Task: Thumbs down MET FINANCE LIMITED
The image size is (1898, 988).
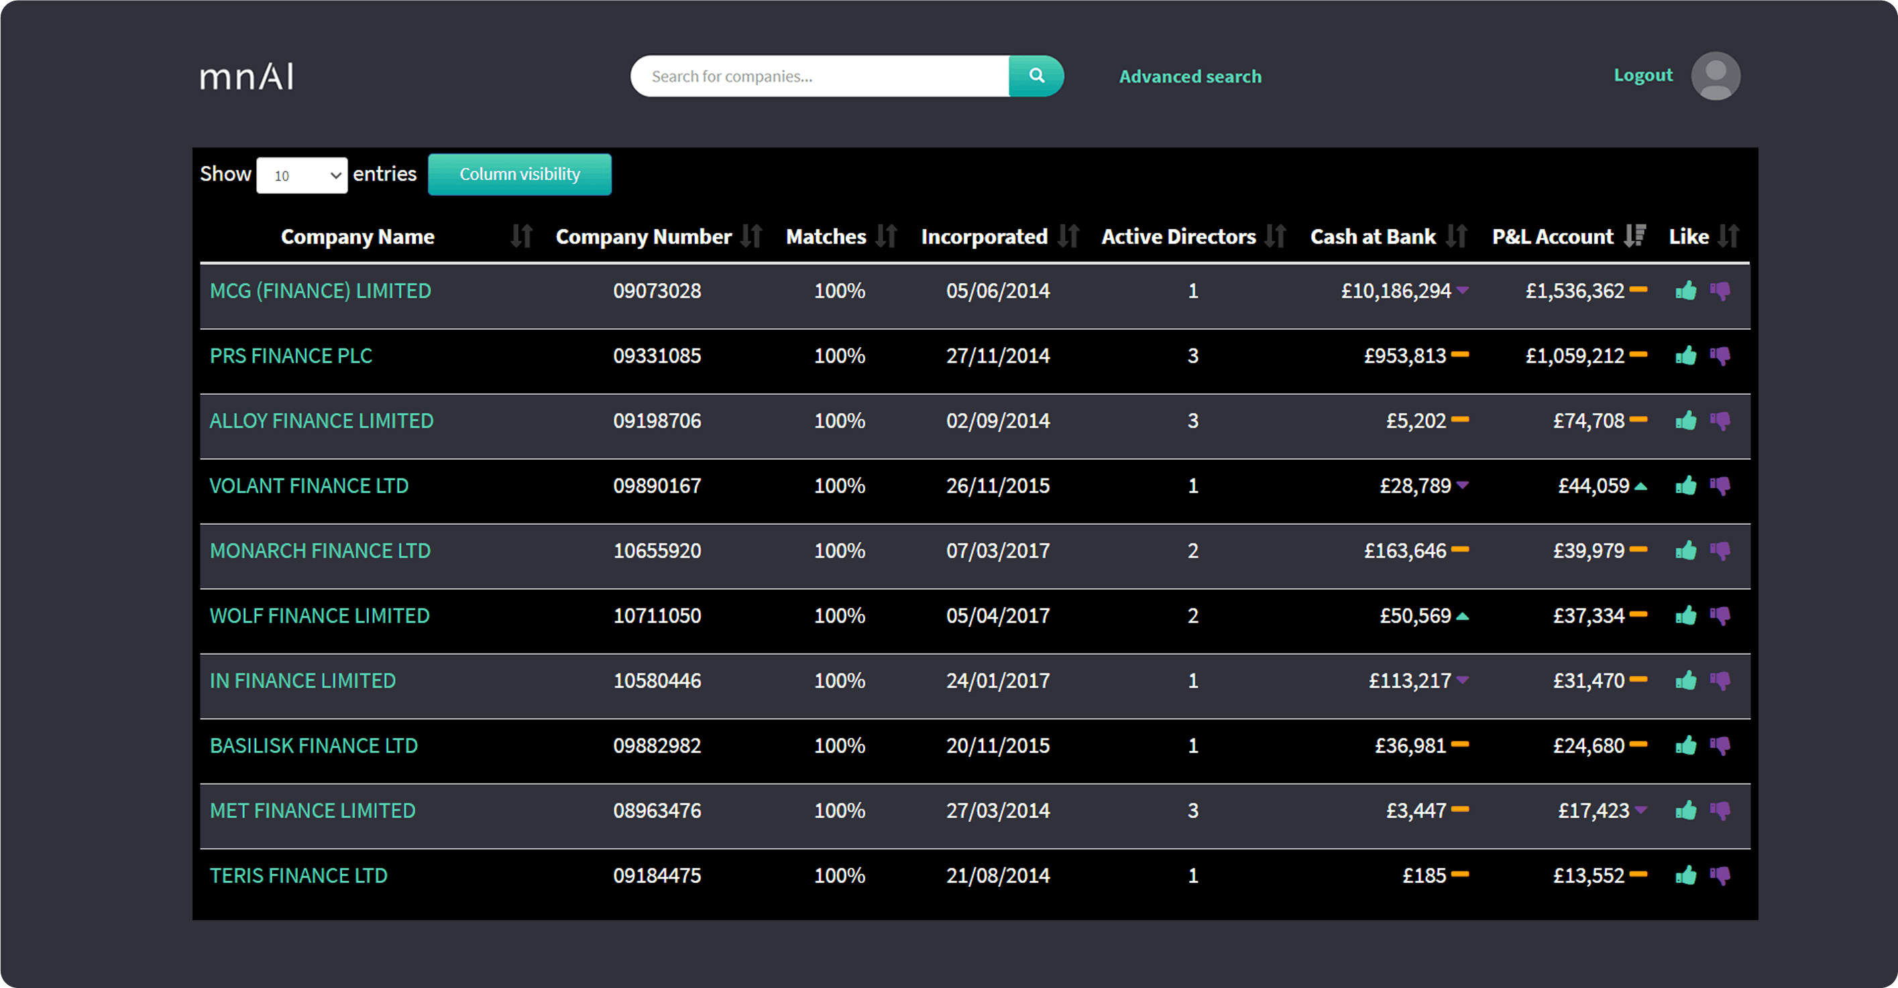Action: [1720, 811]
